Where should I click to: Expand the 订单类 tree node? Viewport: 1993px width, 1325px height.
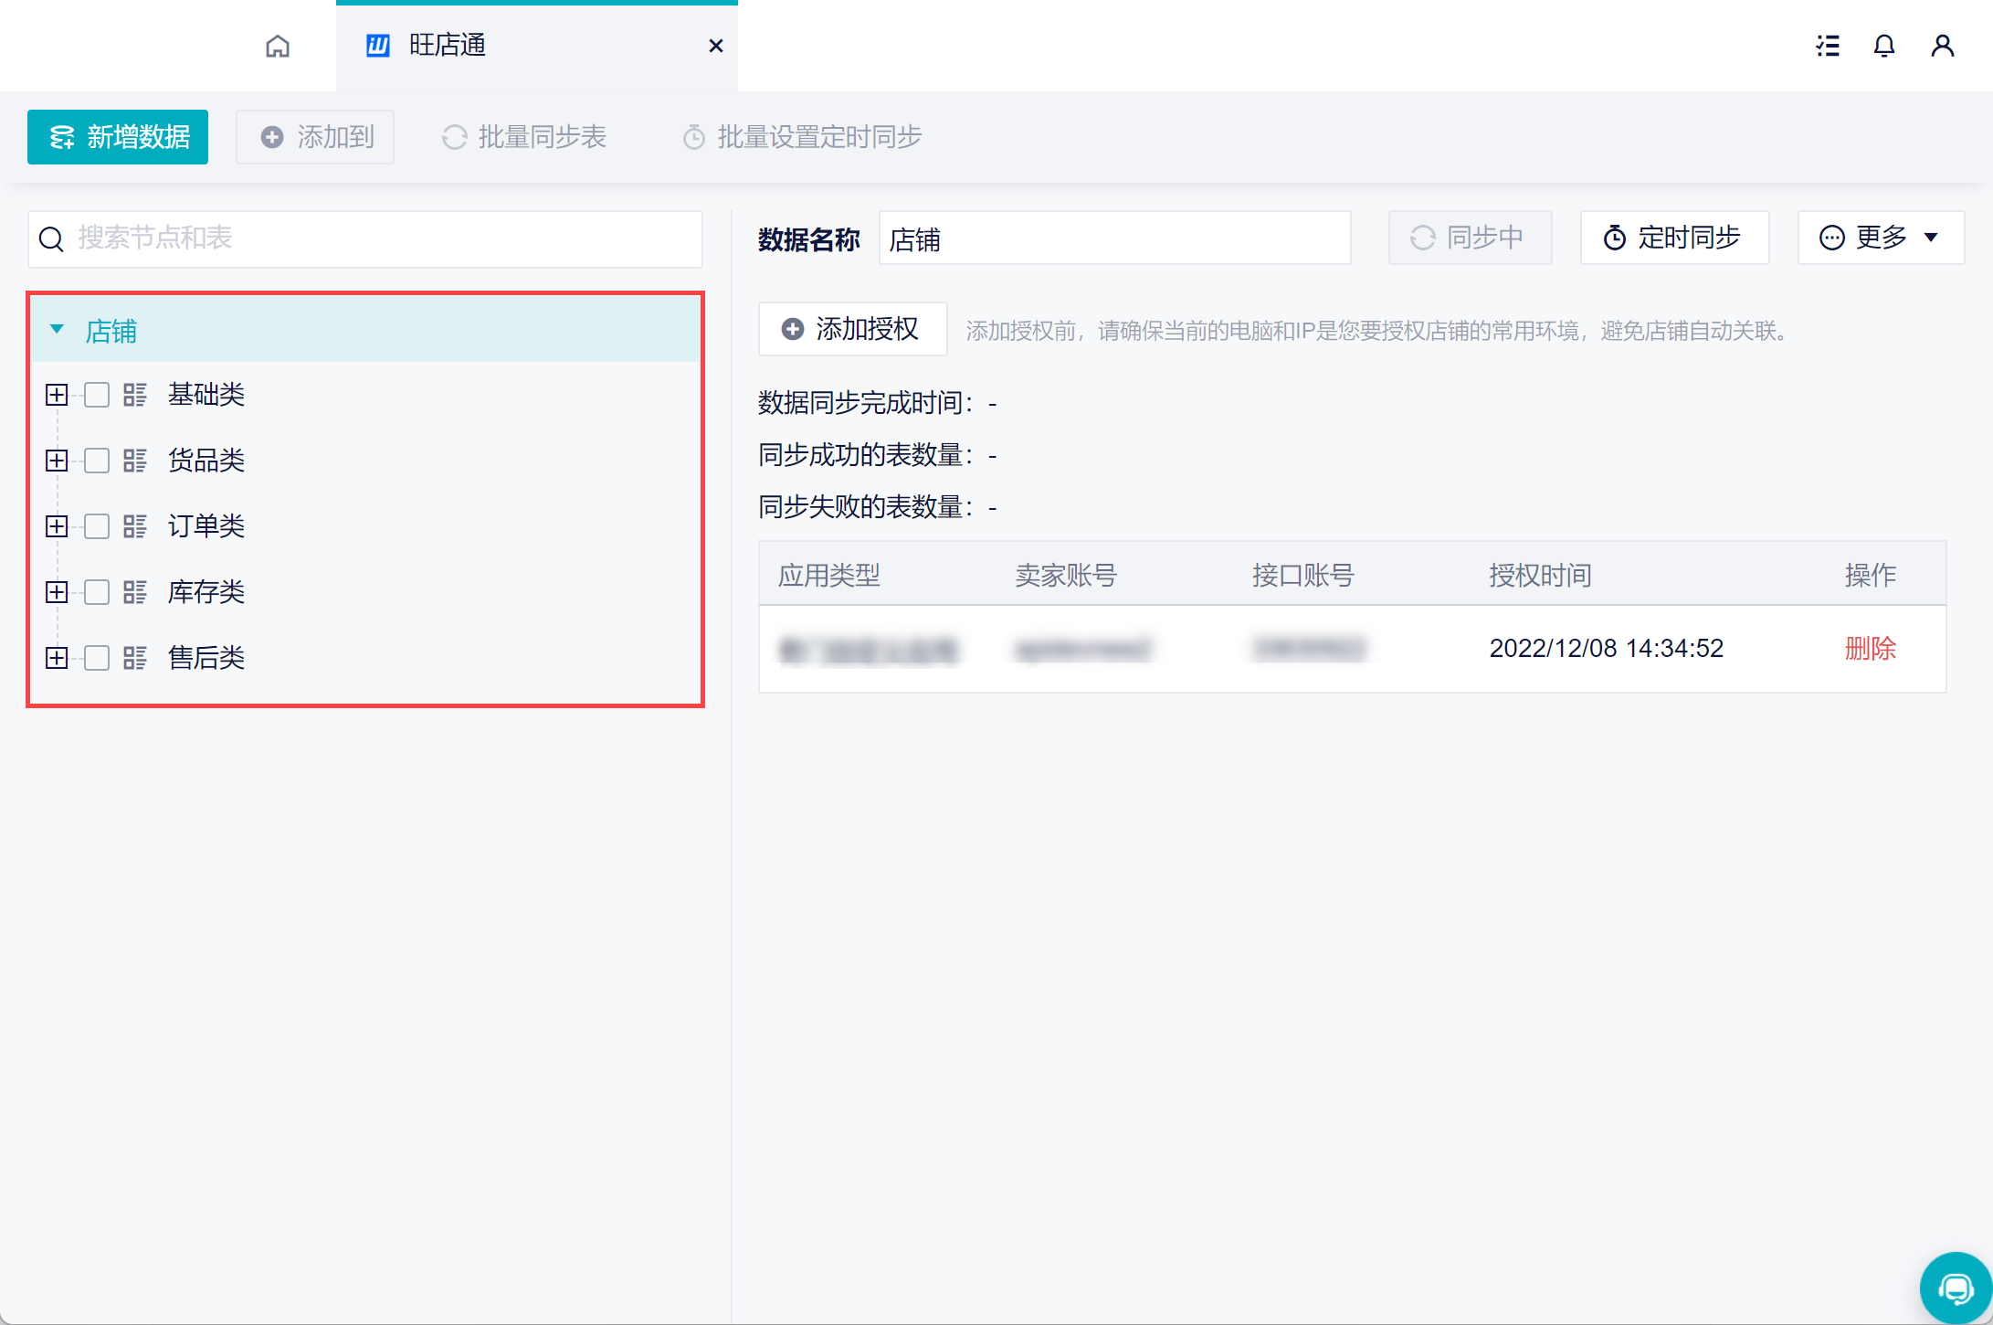point(57,526)
